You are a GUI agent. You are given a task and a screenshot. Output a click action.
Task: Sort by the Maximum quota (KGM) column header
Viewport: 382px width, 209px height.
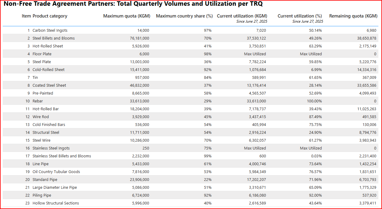pyautogui.click(x=127, y=16)
